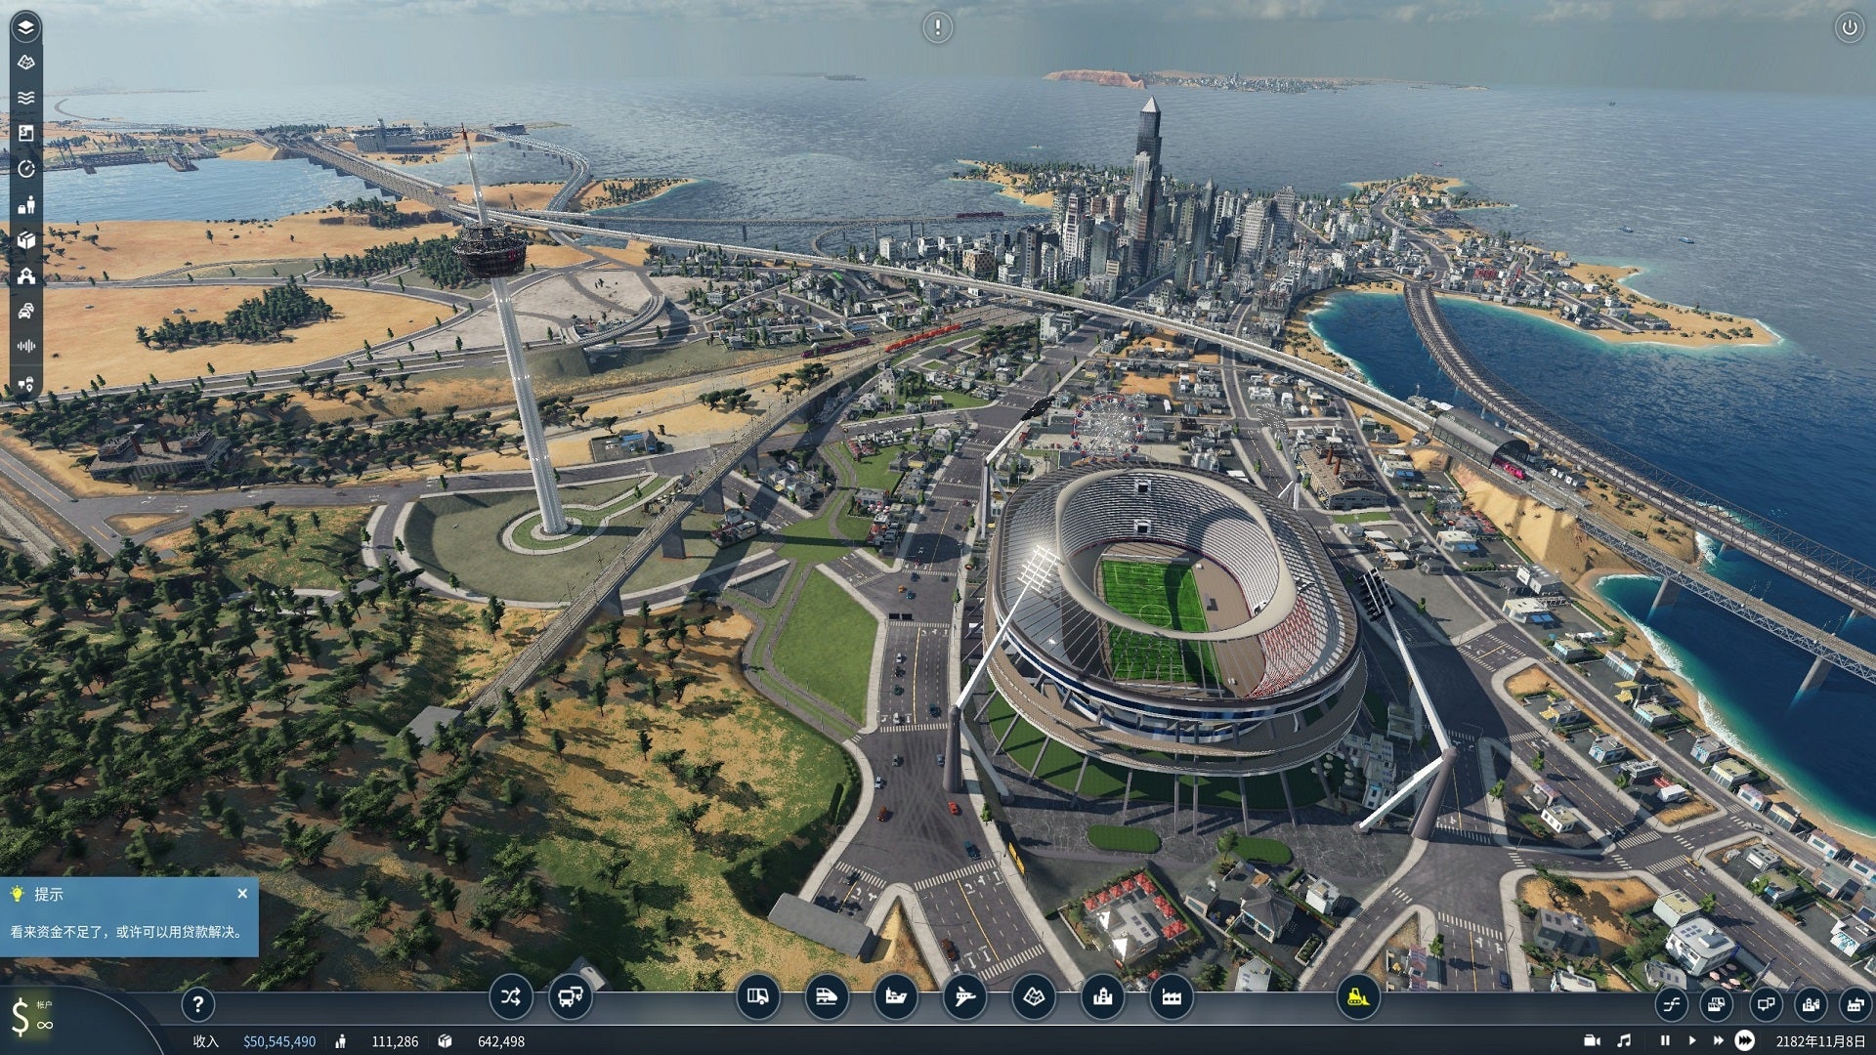Image resolution: width=1876 pixels, height=1055 pixels.
Task: Toggle the water waves layer
Action: coord(26,98)
